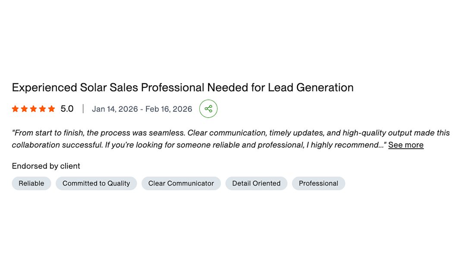Open the See more review link
This screenshot has height=280, width=466.
tap(406, 145)
